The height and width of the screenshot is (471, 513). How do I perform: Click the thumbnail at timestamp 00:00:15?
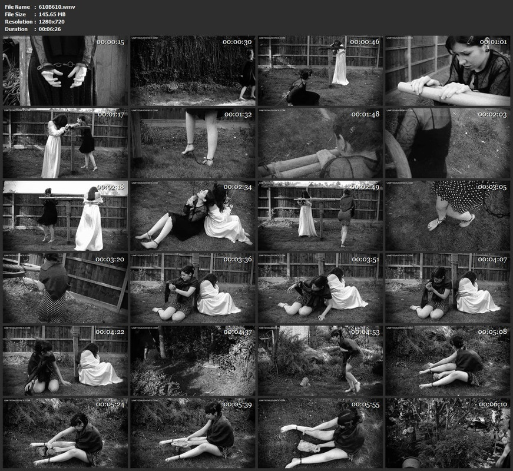pos(65,71)
